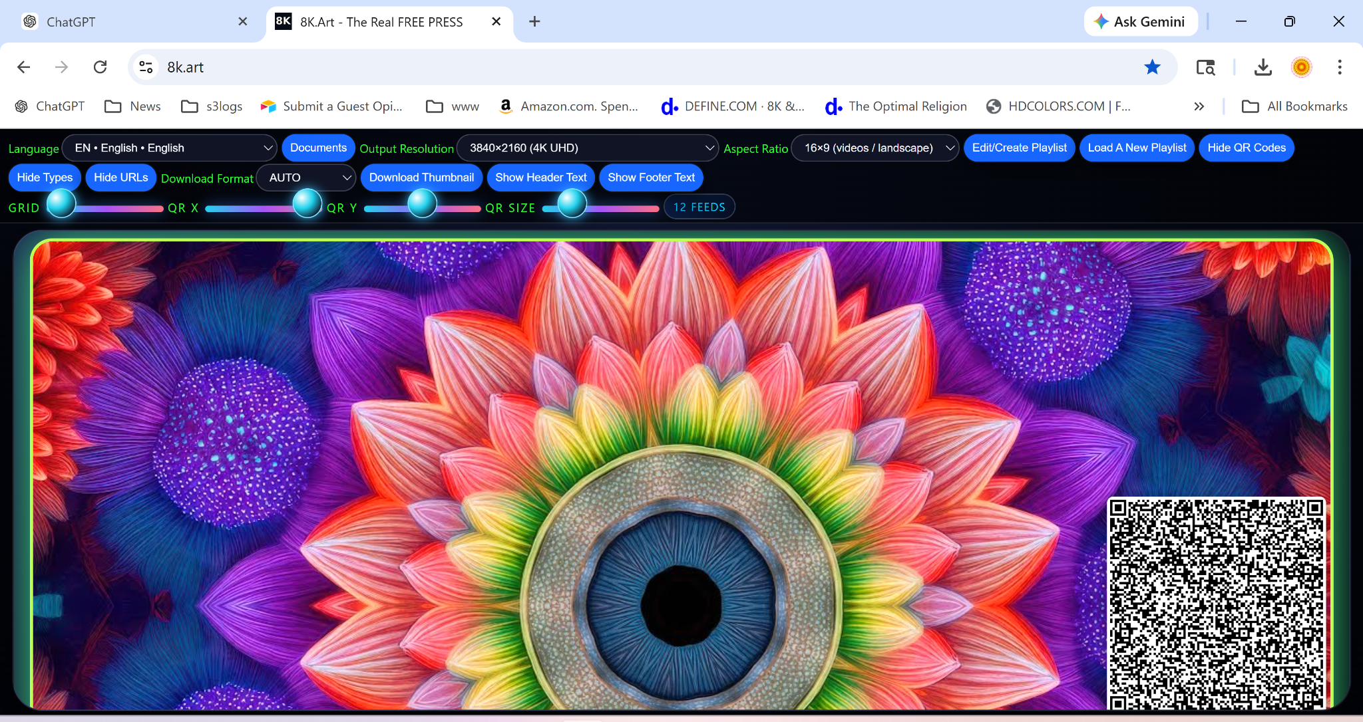This screenshot has height=722, width=1363.
Task: Click the Download Thumbnail button
Action: [421, 178]
